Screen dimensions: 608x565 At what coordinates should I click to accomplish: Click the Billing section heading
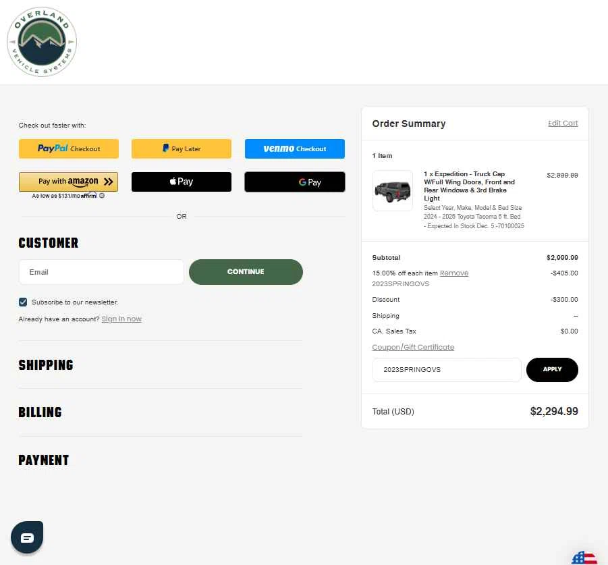40,412
